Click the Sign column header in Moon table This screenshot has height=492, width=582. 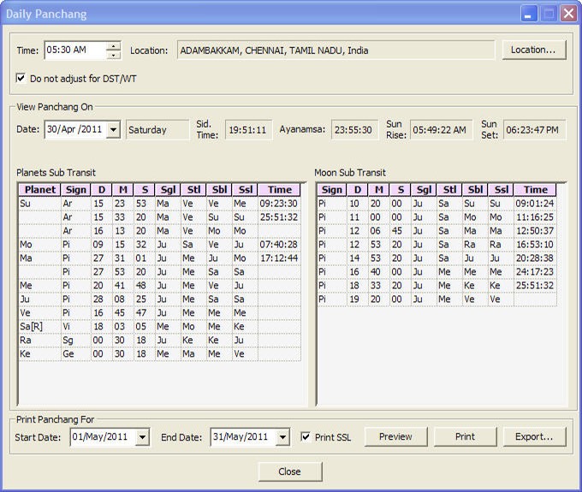click(332, 190)
